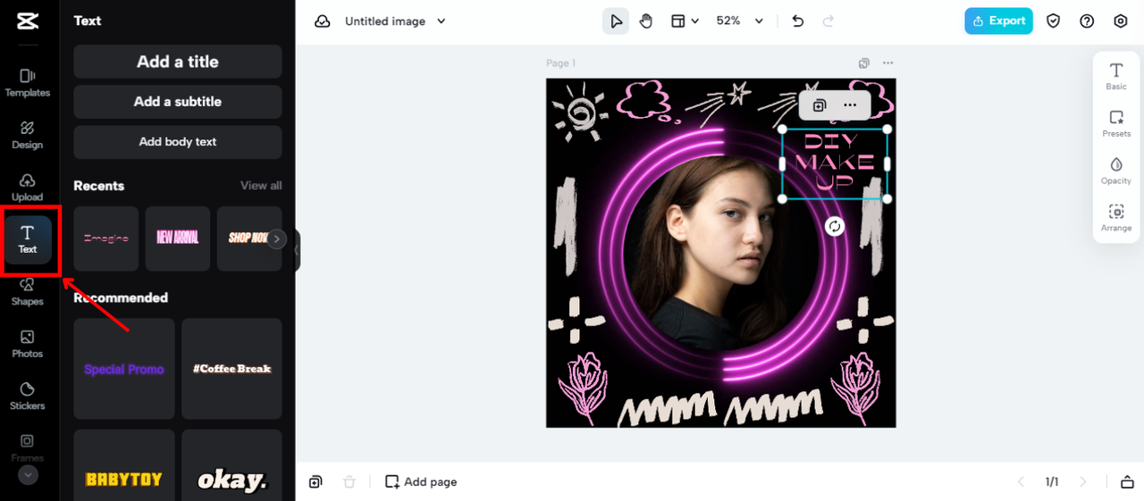Click the delete page trash icon
This screenshot has height=501, width=1144.
(349, 482)
